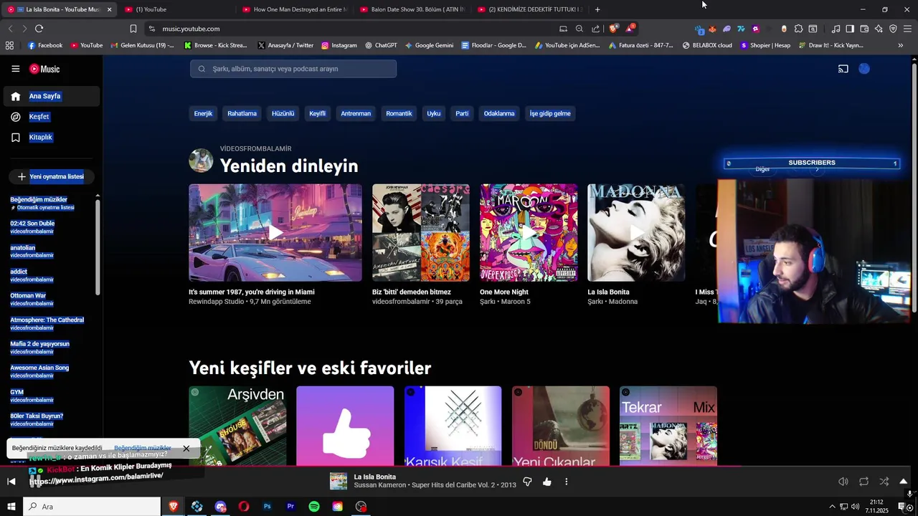Viewport: 918px width, 516px height.
Task: Select the Rahatlama mood chip
Action: click(x=242, y=113)
